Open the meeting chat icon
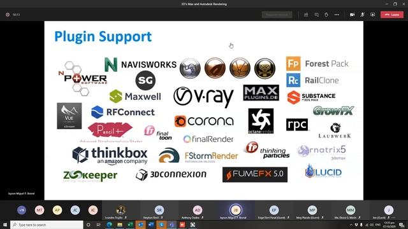This screenshot has width=408, height=229. (x=316, y=15)
